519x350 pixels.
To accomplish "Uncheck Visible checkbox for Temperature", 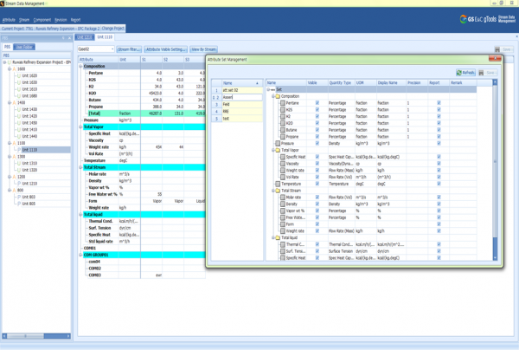I will click(317, 184).
